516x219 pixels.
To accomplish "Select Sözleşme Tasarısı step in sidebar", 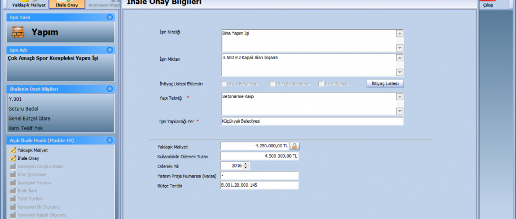I will pos(36,182).
